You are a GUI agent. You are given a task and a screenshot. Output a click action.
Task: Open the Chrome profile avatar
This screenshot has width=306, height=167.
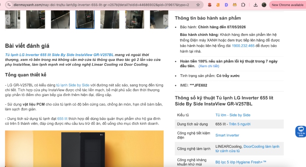click(264, 5)
